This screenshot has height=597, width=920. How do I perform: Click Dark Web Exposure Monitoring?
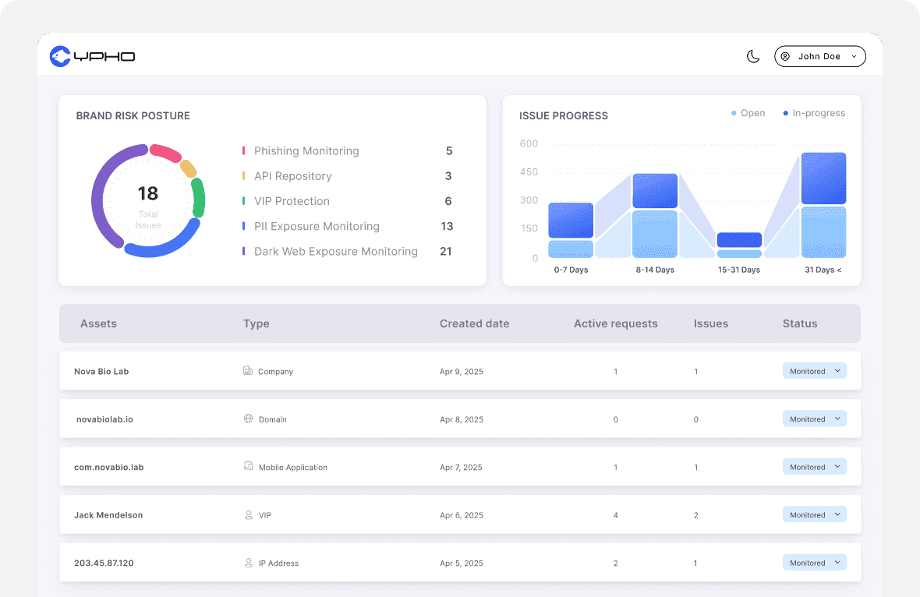[336, 251]
